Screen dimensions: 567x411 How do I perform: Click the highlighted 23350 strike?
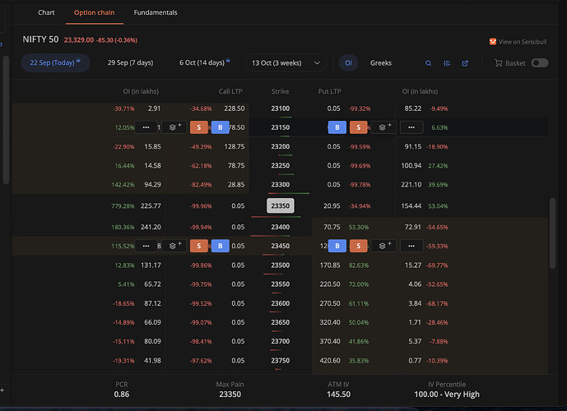pyautogui.click(x=281, y=205)
